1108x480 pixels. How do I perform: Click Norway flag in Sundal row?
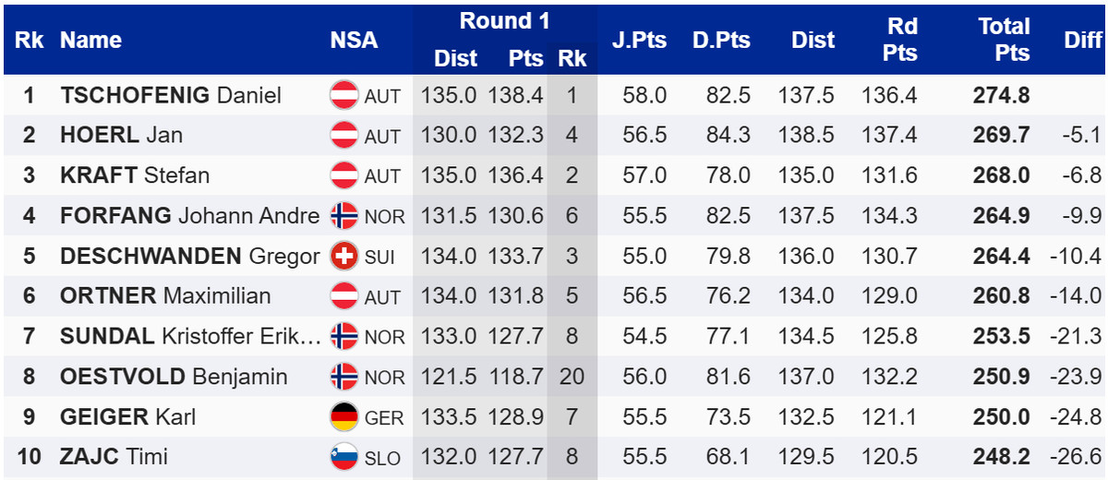click(x=344, y=337)
